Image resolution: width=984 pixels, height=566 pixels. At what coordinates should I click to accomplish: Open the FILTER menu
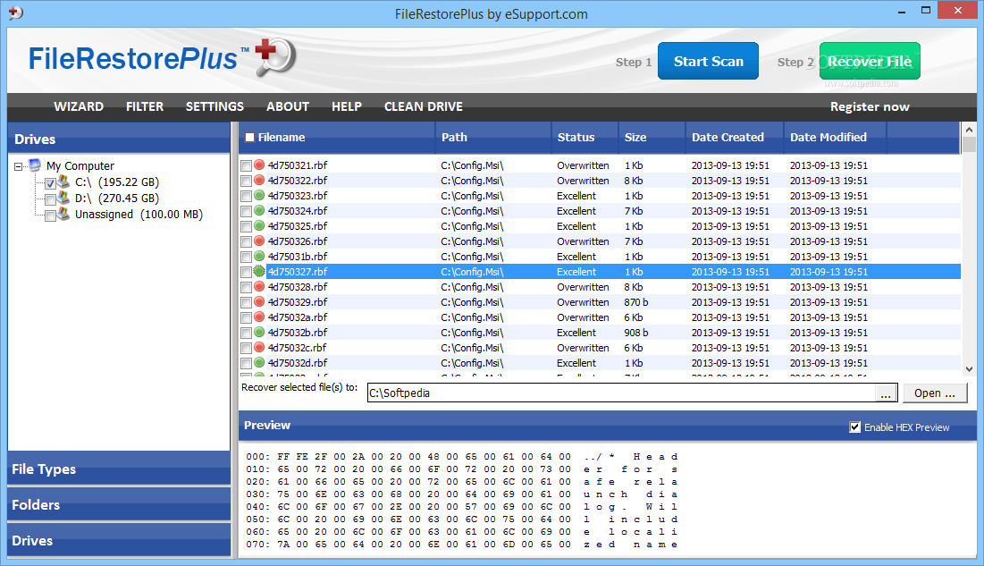144,106
